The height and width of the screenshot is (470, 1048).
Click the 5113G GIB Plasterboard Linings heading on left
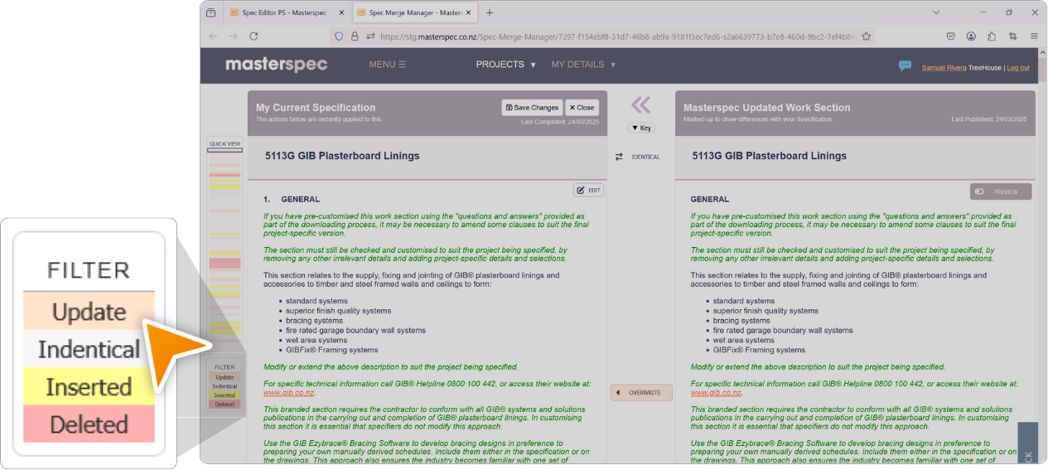click(x=342, y=156)
